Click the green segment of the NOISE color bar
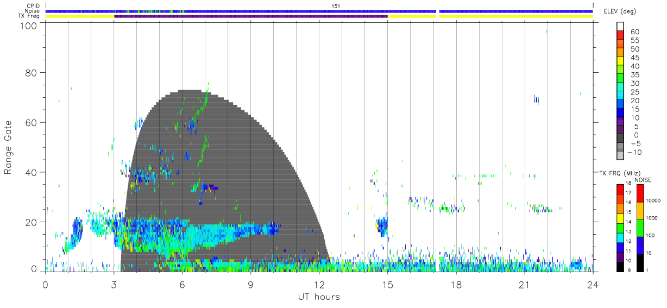Viewport: 667px width, 308px height. click(640, 228)
